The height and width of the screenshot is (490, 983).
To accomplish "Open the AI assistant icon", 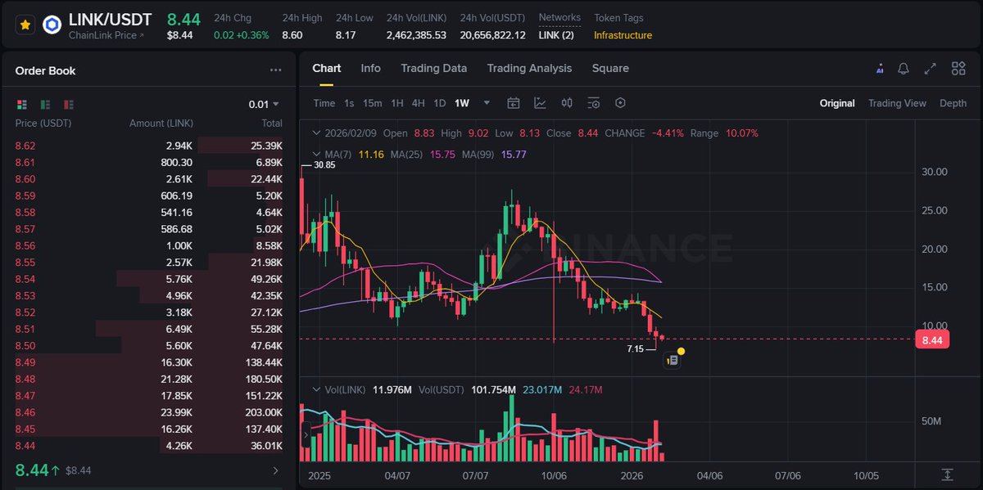I will 880,70.
